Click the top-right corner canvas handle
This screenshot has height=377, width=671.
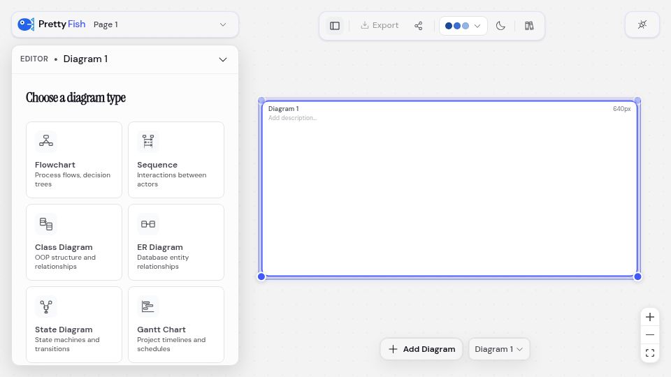pos(637,101)
